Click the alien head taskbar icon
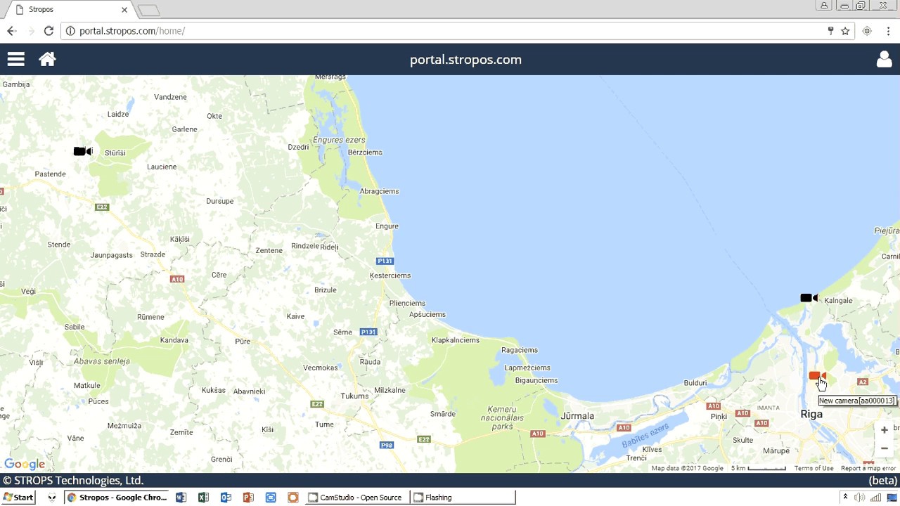Viewport: 900px width, 506px height. [51, 498]
